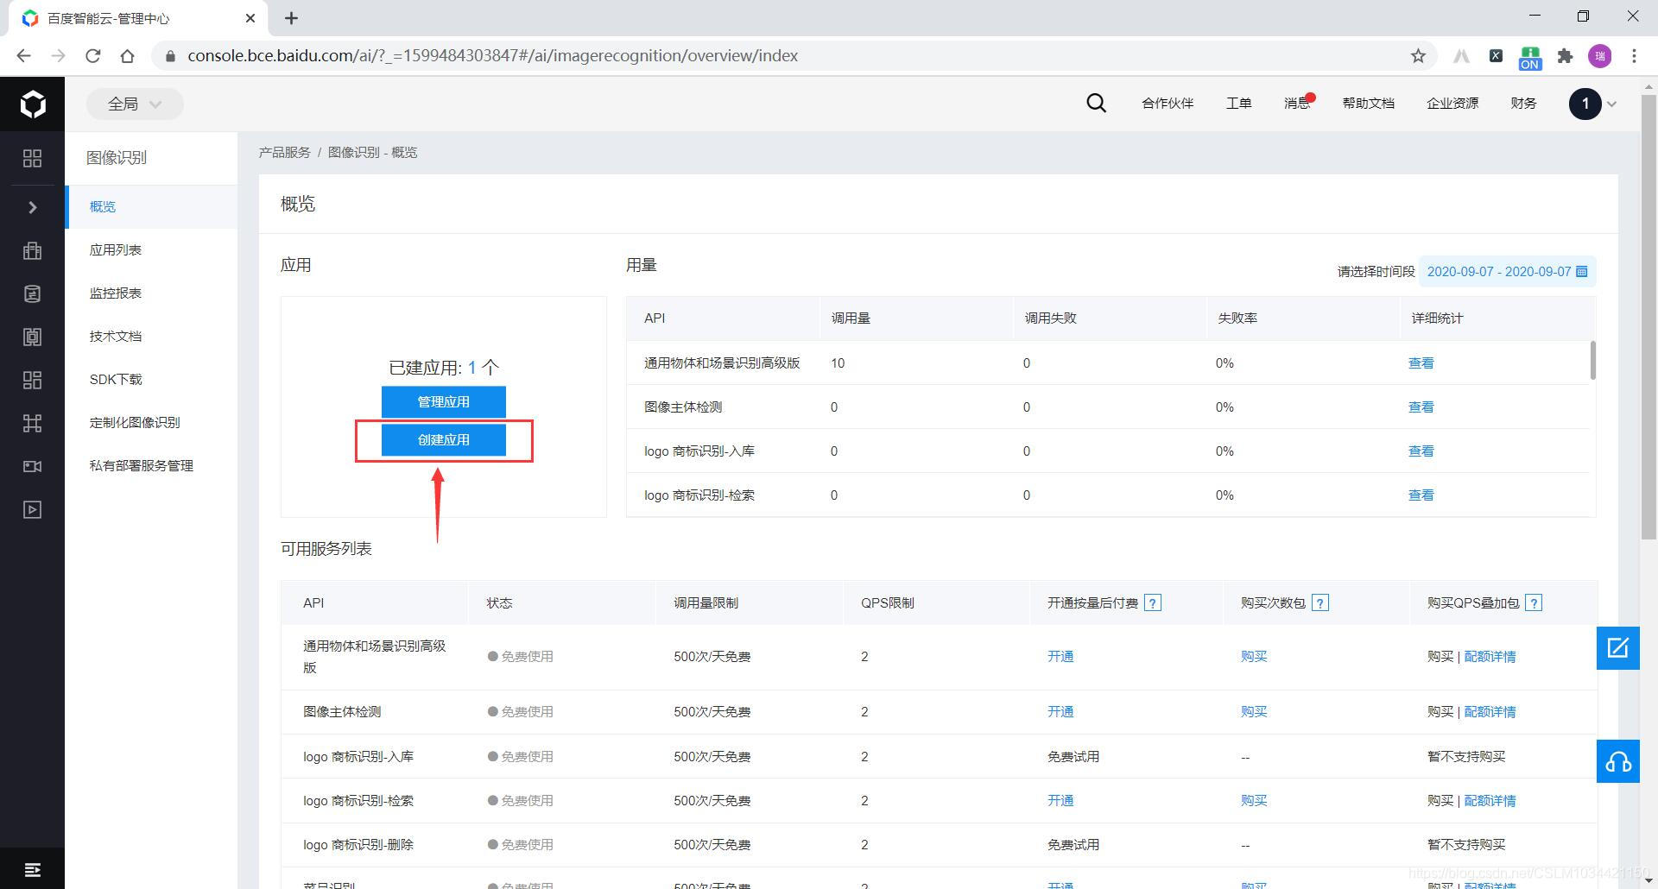Click the green ON extension icon
This screenshot has width=1658, height=889.
pyautogui.click(x=1530, y=57)
